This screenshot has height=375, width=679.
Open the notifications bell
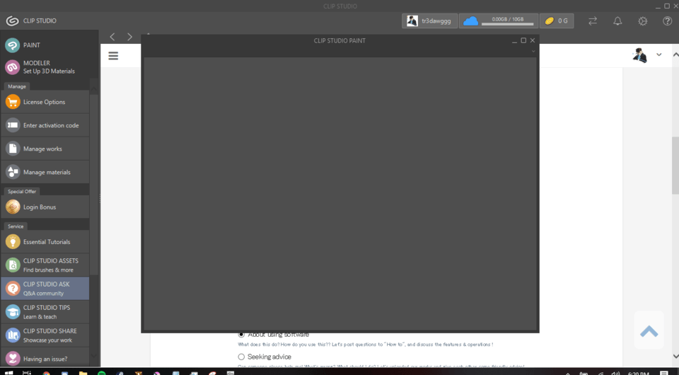tap(617, 21)
